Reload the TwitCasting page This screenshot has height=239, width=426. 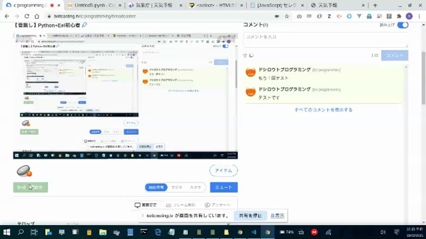click(x=27, y=16)
